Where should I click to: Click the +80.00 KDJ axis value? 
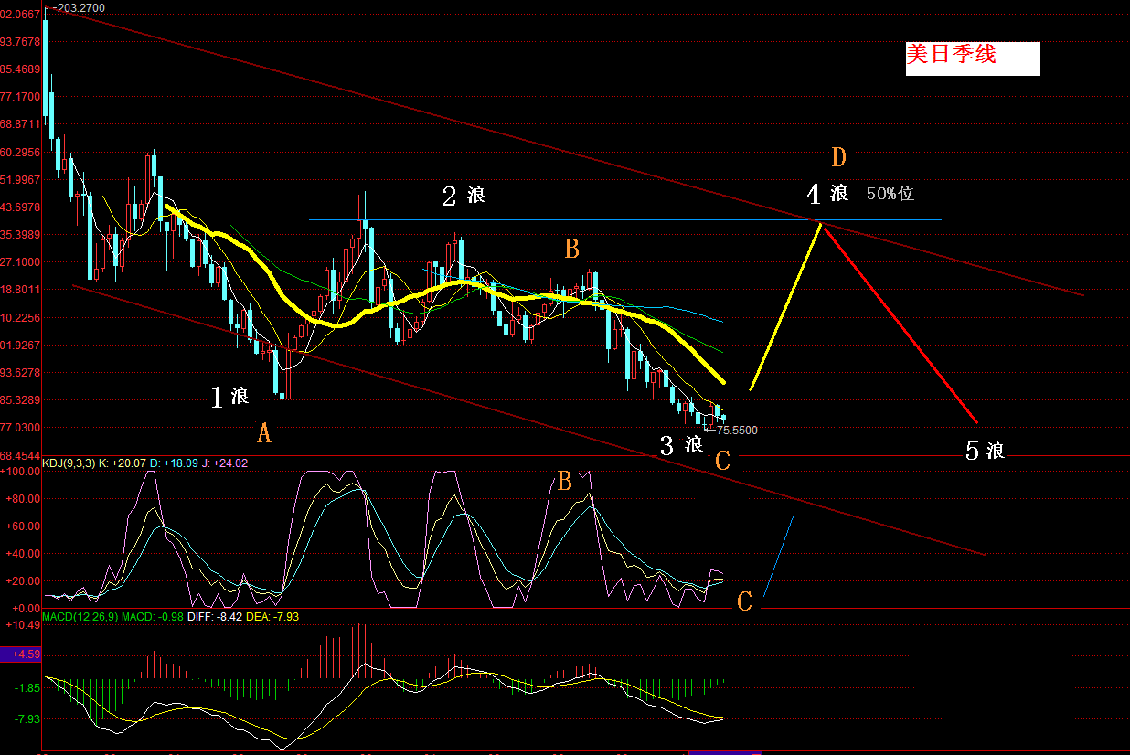click(22, 499)
